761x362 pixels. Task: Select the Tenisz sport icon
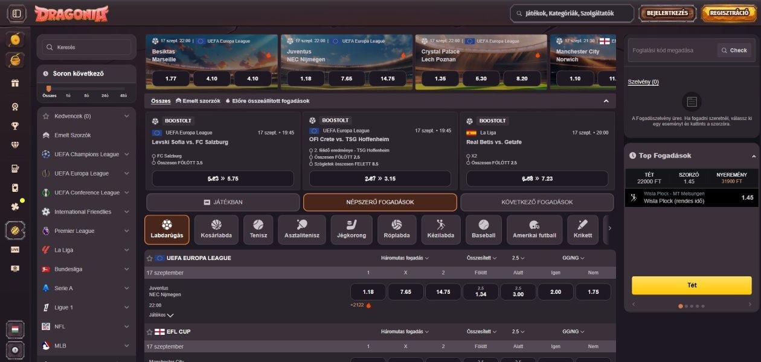pyautogui.click(x=258, y=230)
